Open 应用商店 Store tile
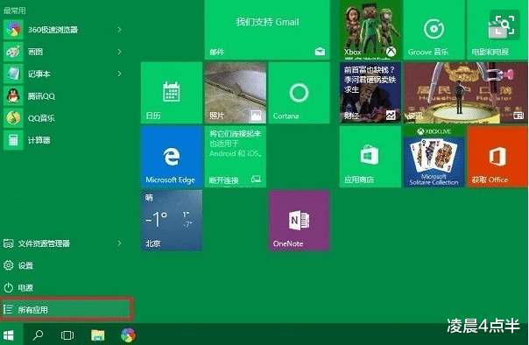529x345 pixels. 370,157
